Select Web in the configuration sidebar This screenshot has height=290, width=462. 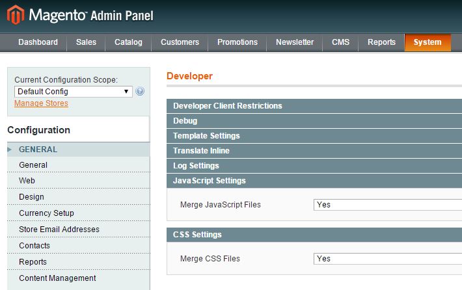79,181
